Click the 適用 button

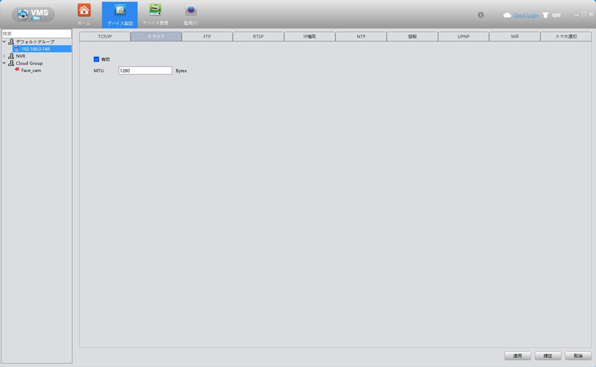click(x=517, y=356)
